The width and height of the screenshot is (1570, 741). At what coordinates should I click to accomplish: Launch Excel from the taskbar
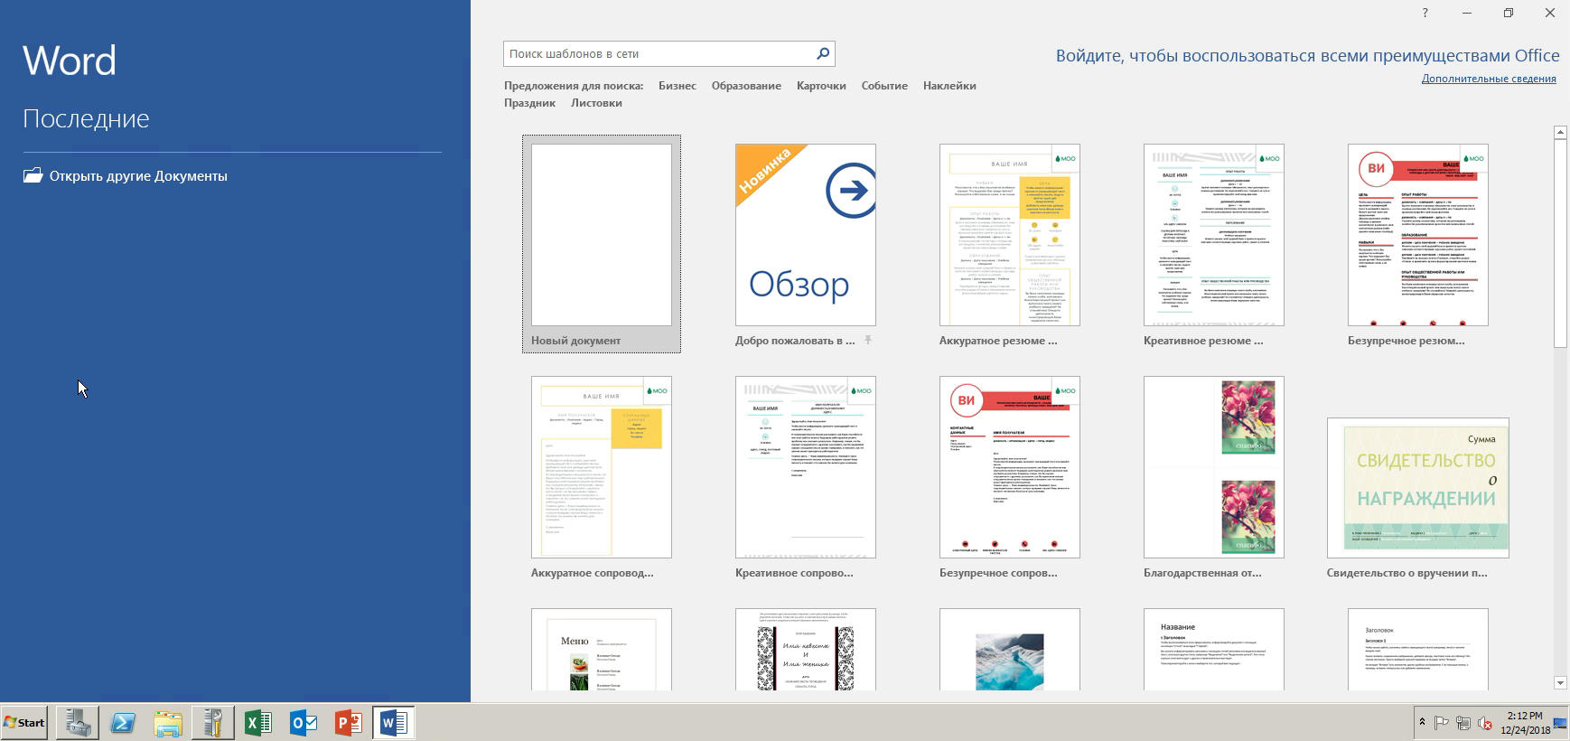click(258, 723)
